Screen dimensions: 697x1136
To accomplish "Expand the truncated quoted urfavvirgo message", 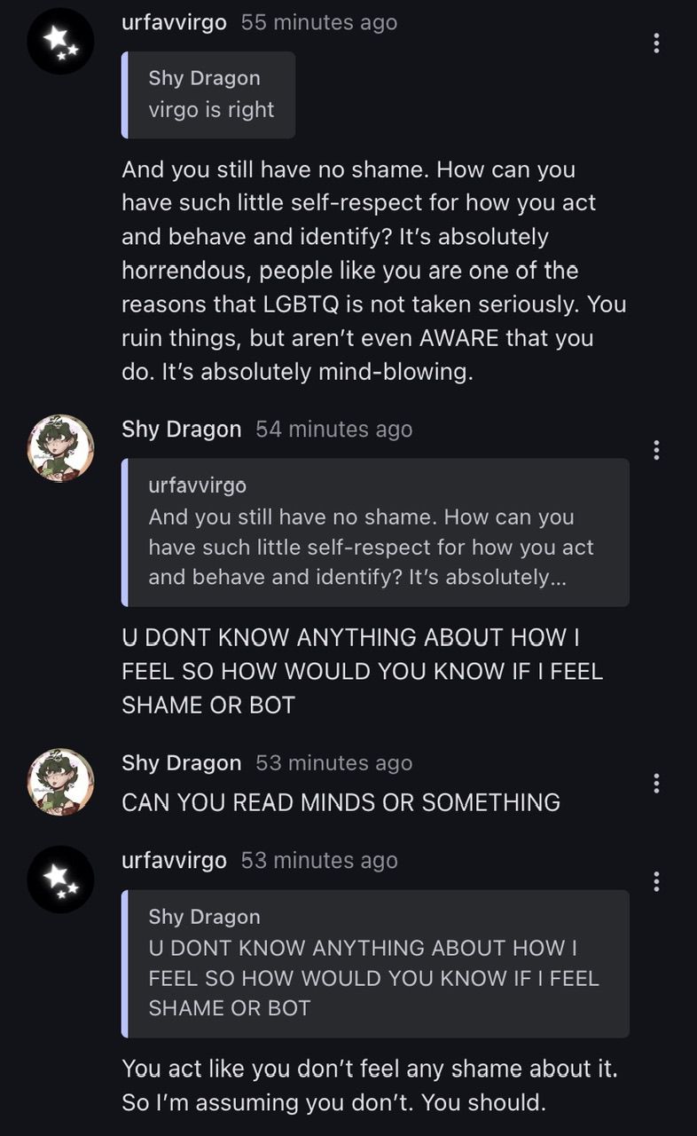I will click(375, 532).
